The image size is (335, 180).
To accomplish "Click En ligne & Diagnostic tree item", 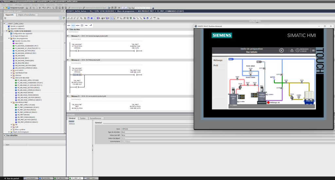I will pos(20,36).
